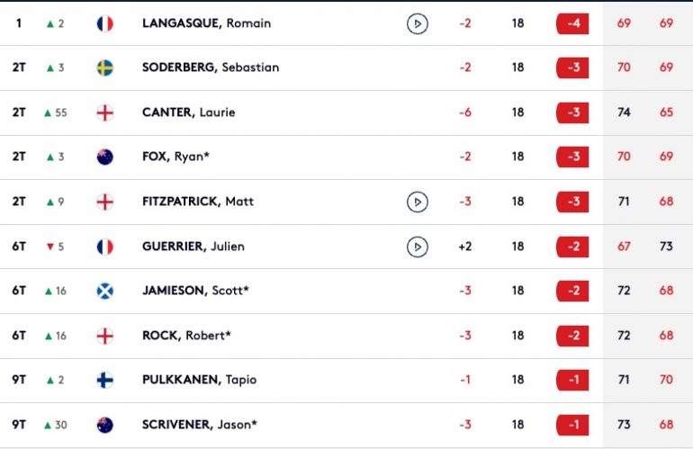The height and width of the screenshot is (449, 693).
Task: Click the Swedish flag beside Soderberg
Action: [104, 67]
